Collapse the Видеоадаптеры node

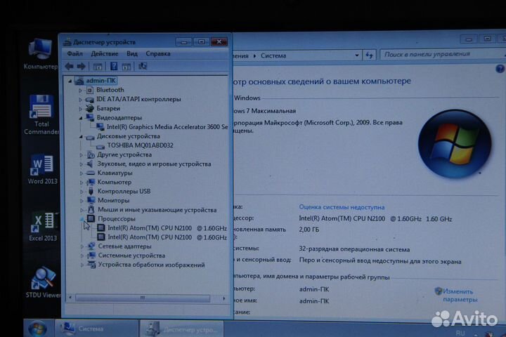pyautogui.click(x=81, y=118)
